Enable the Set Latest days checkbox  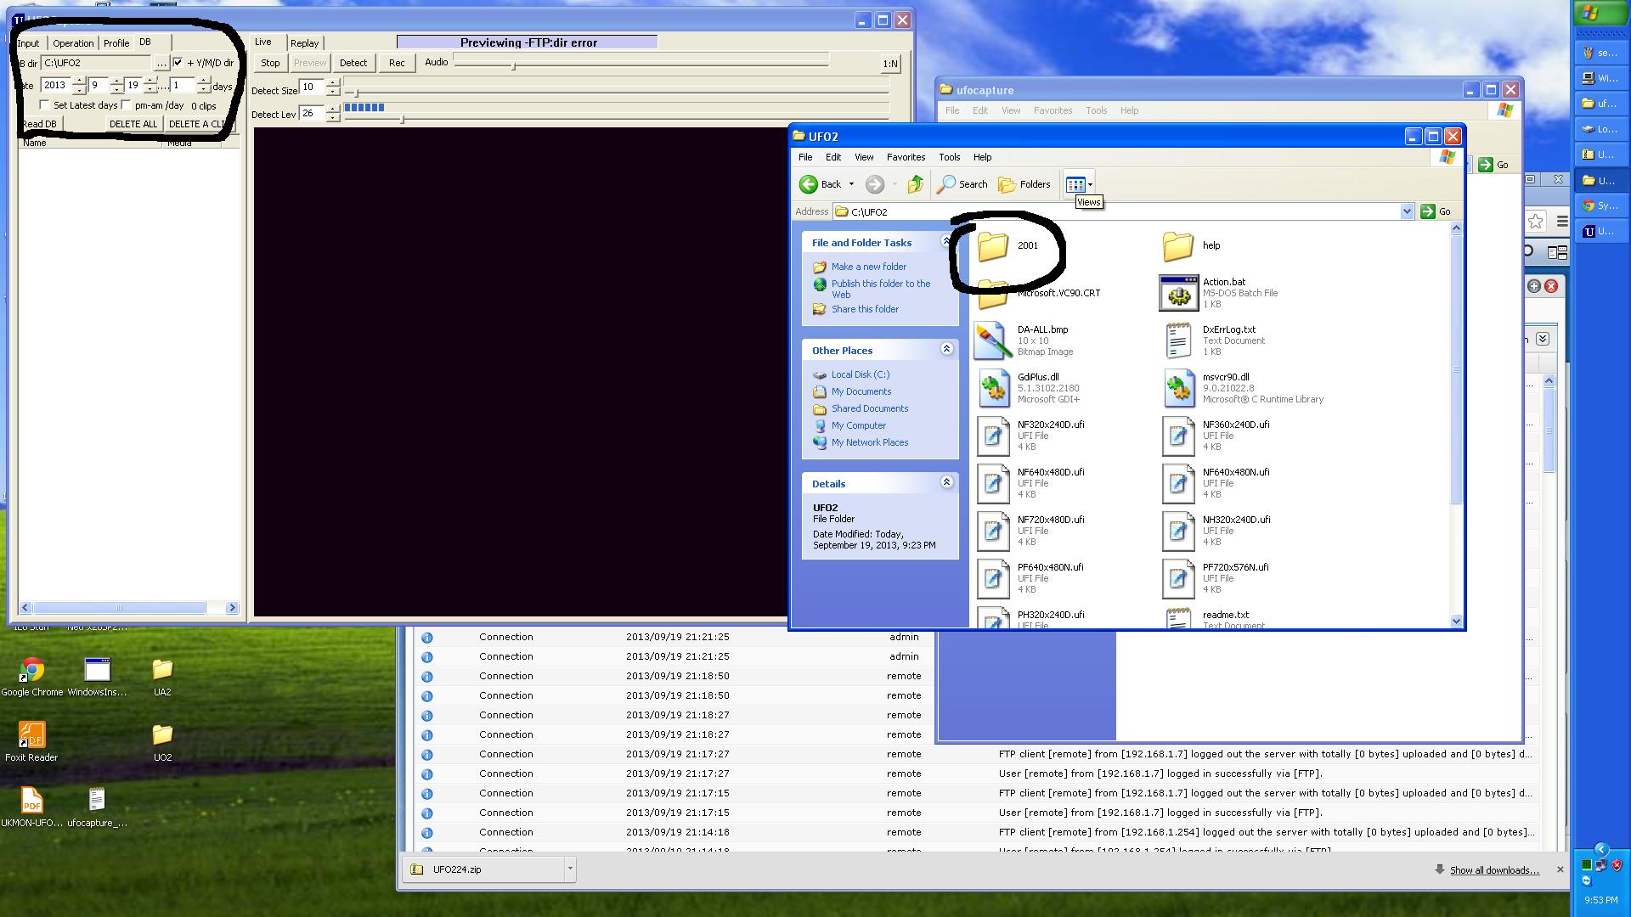pos(45,105)
